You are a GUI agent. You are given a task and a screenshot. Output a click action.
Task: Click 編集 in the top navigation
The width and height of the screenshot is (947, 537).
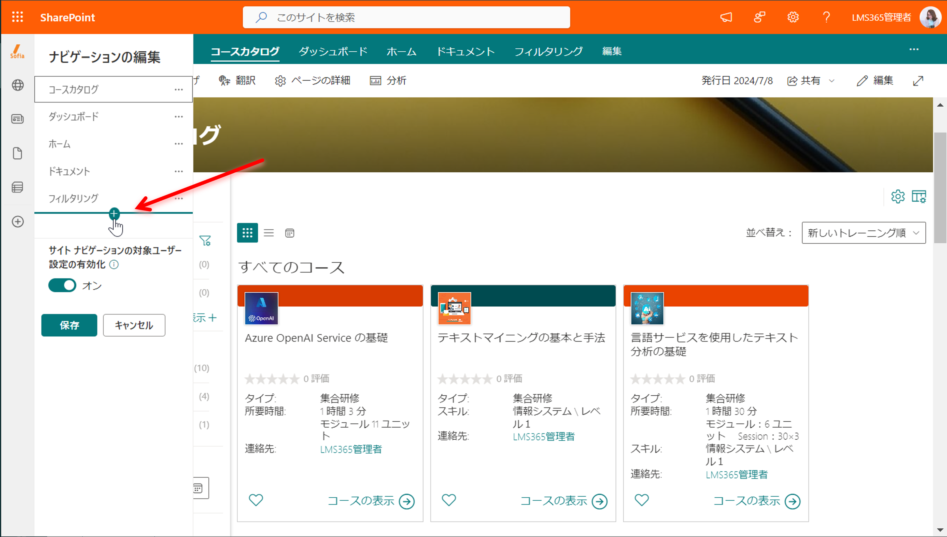[612, 51]
